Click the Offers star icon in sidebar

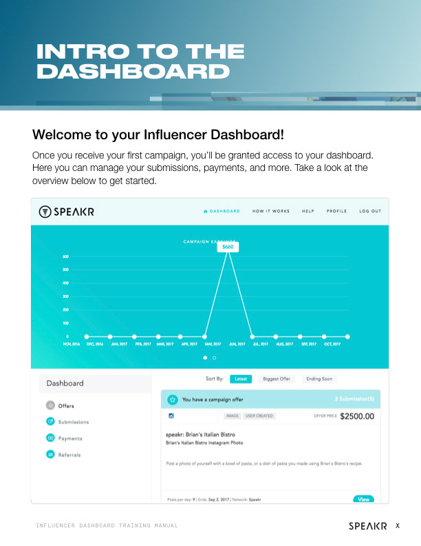click(x=50, y=405)
